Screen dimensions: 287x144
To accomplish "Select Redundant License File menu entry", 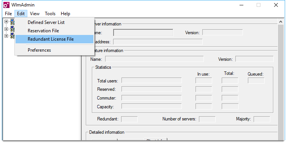I will [55, 39].
